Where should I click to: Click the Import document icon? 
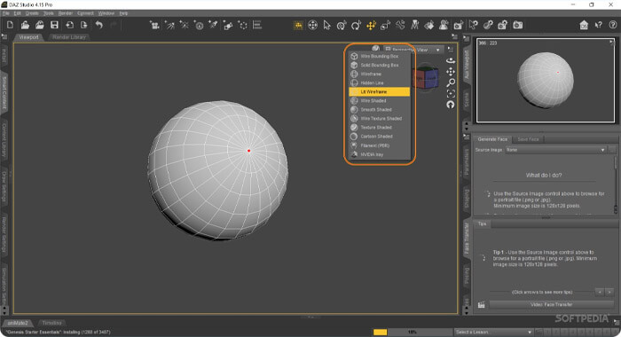[69, 25]
